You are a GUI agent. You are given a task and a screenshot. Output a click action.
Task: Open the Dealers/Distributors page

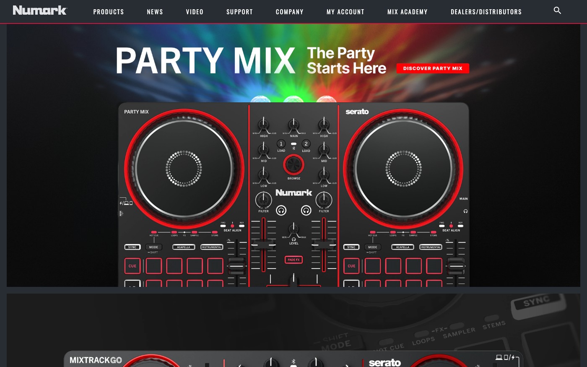[x=486, y=12]
